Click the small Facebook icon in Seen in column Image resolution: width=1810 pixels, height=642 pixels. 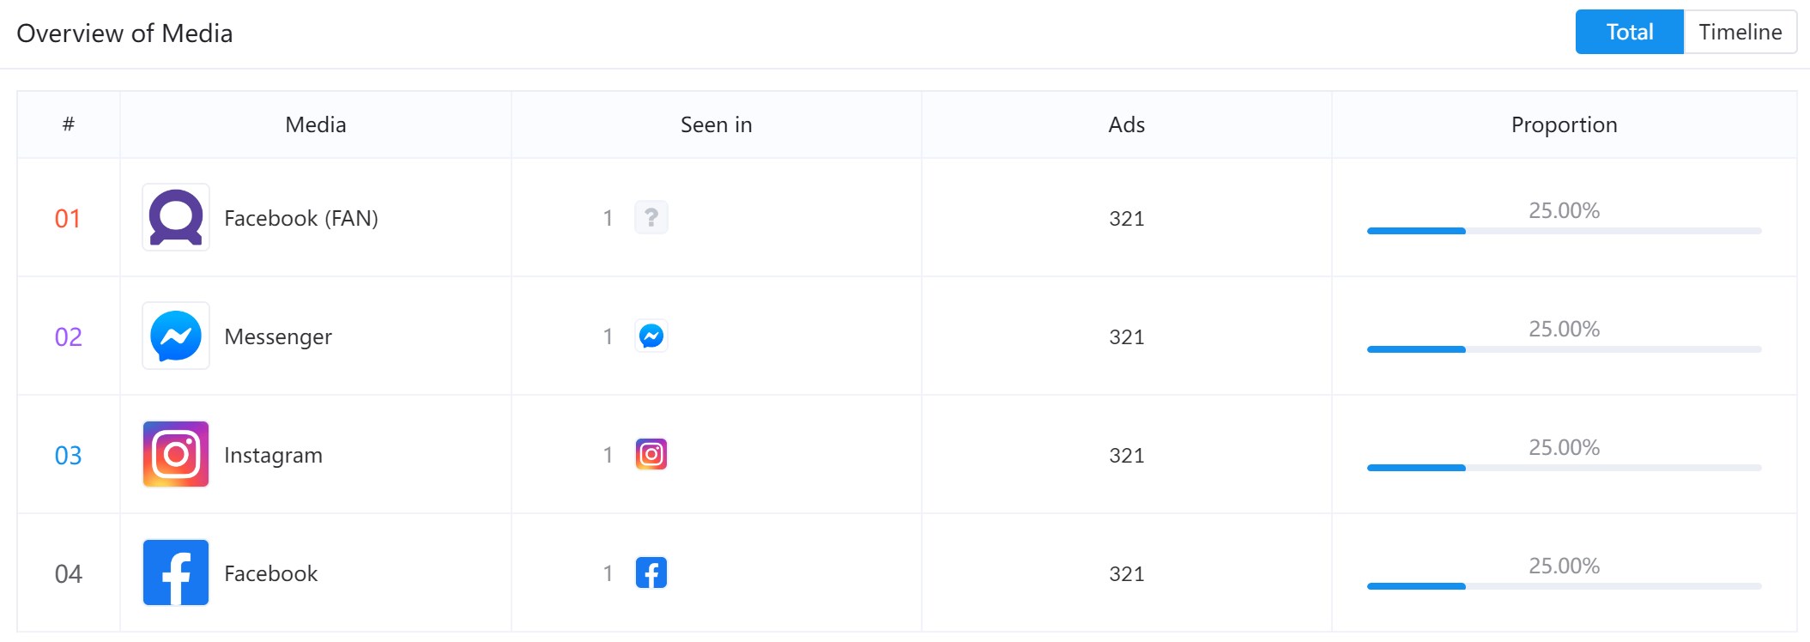pos(651,572)
